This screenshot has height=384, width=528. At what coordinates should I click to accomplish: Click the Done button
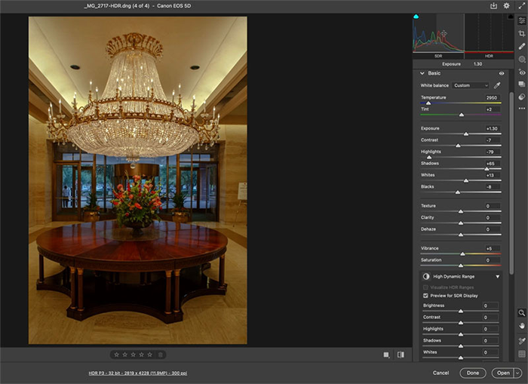point(472,373)
